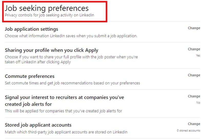Click the 'Choose what information LinkedIn saves' description
The width and height of the screenshot is (205, 139).
point(71,36)
